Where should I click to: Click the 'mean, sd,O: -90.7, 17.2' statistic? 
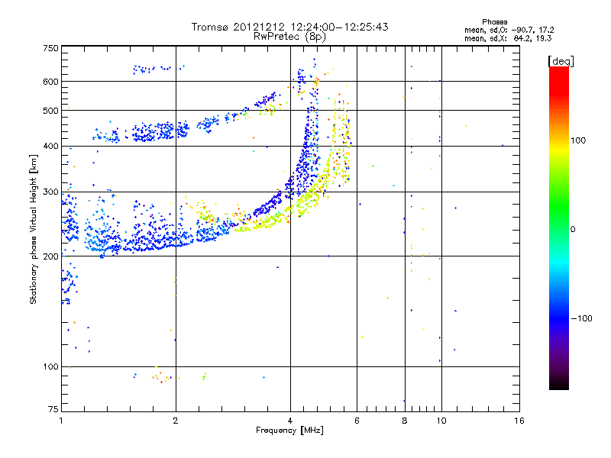[509, 30]
